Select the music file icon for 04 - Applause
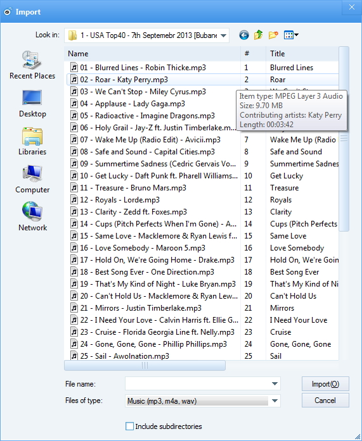Image resolution: width=362 pixels, height=441 pixels. coord(74,104)
